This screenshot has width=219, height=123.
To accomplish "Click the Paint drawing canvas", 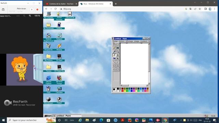I will pyautogui.click(x=134, y=64).
